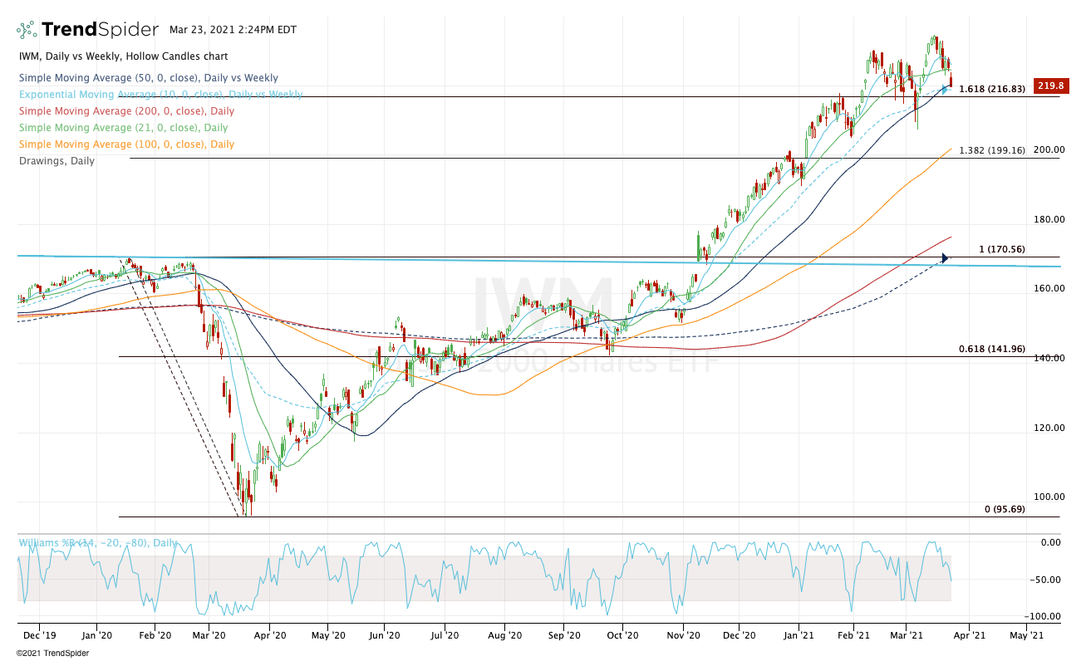Select the Simple Moving Average 21 indicator label
The width and height of the screenshot is (1086, 661).
[x=123, y=128]
